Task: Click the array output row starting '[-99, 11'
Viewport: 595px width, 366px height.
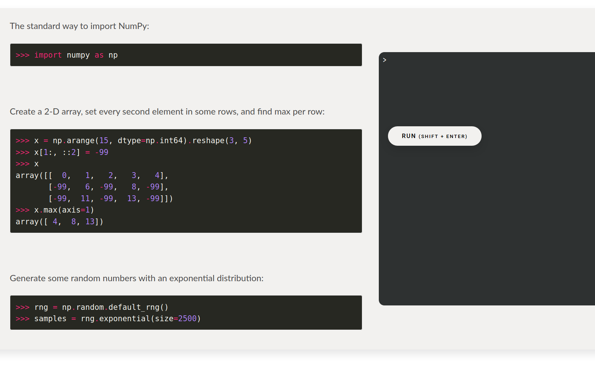Action: coord(110,199)
